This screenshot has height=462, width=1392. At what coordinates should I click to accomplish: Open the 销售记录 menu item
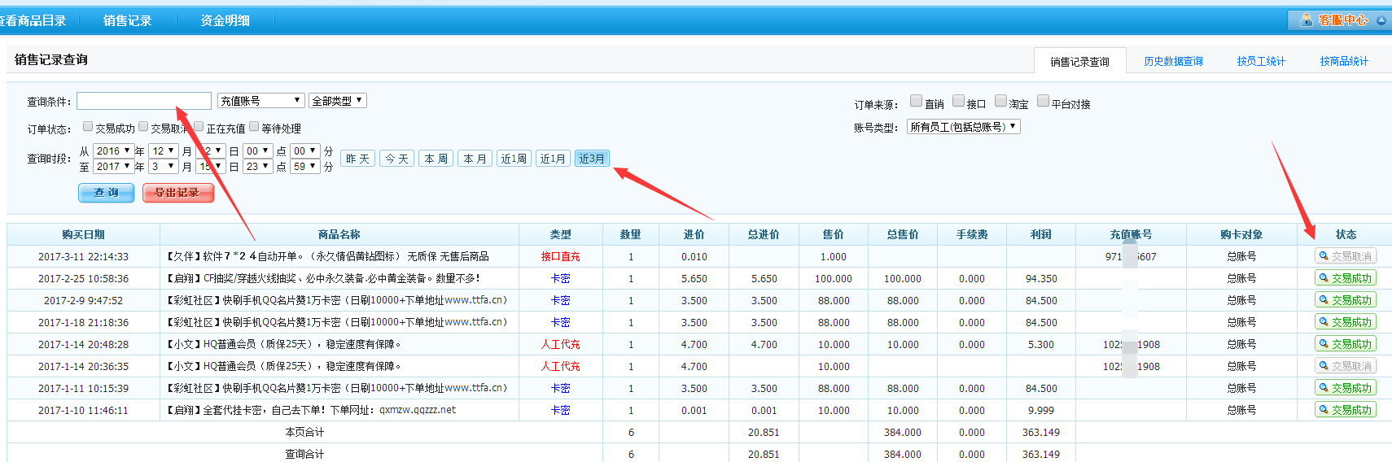[127, 20]
